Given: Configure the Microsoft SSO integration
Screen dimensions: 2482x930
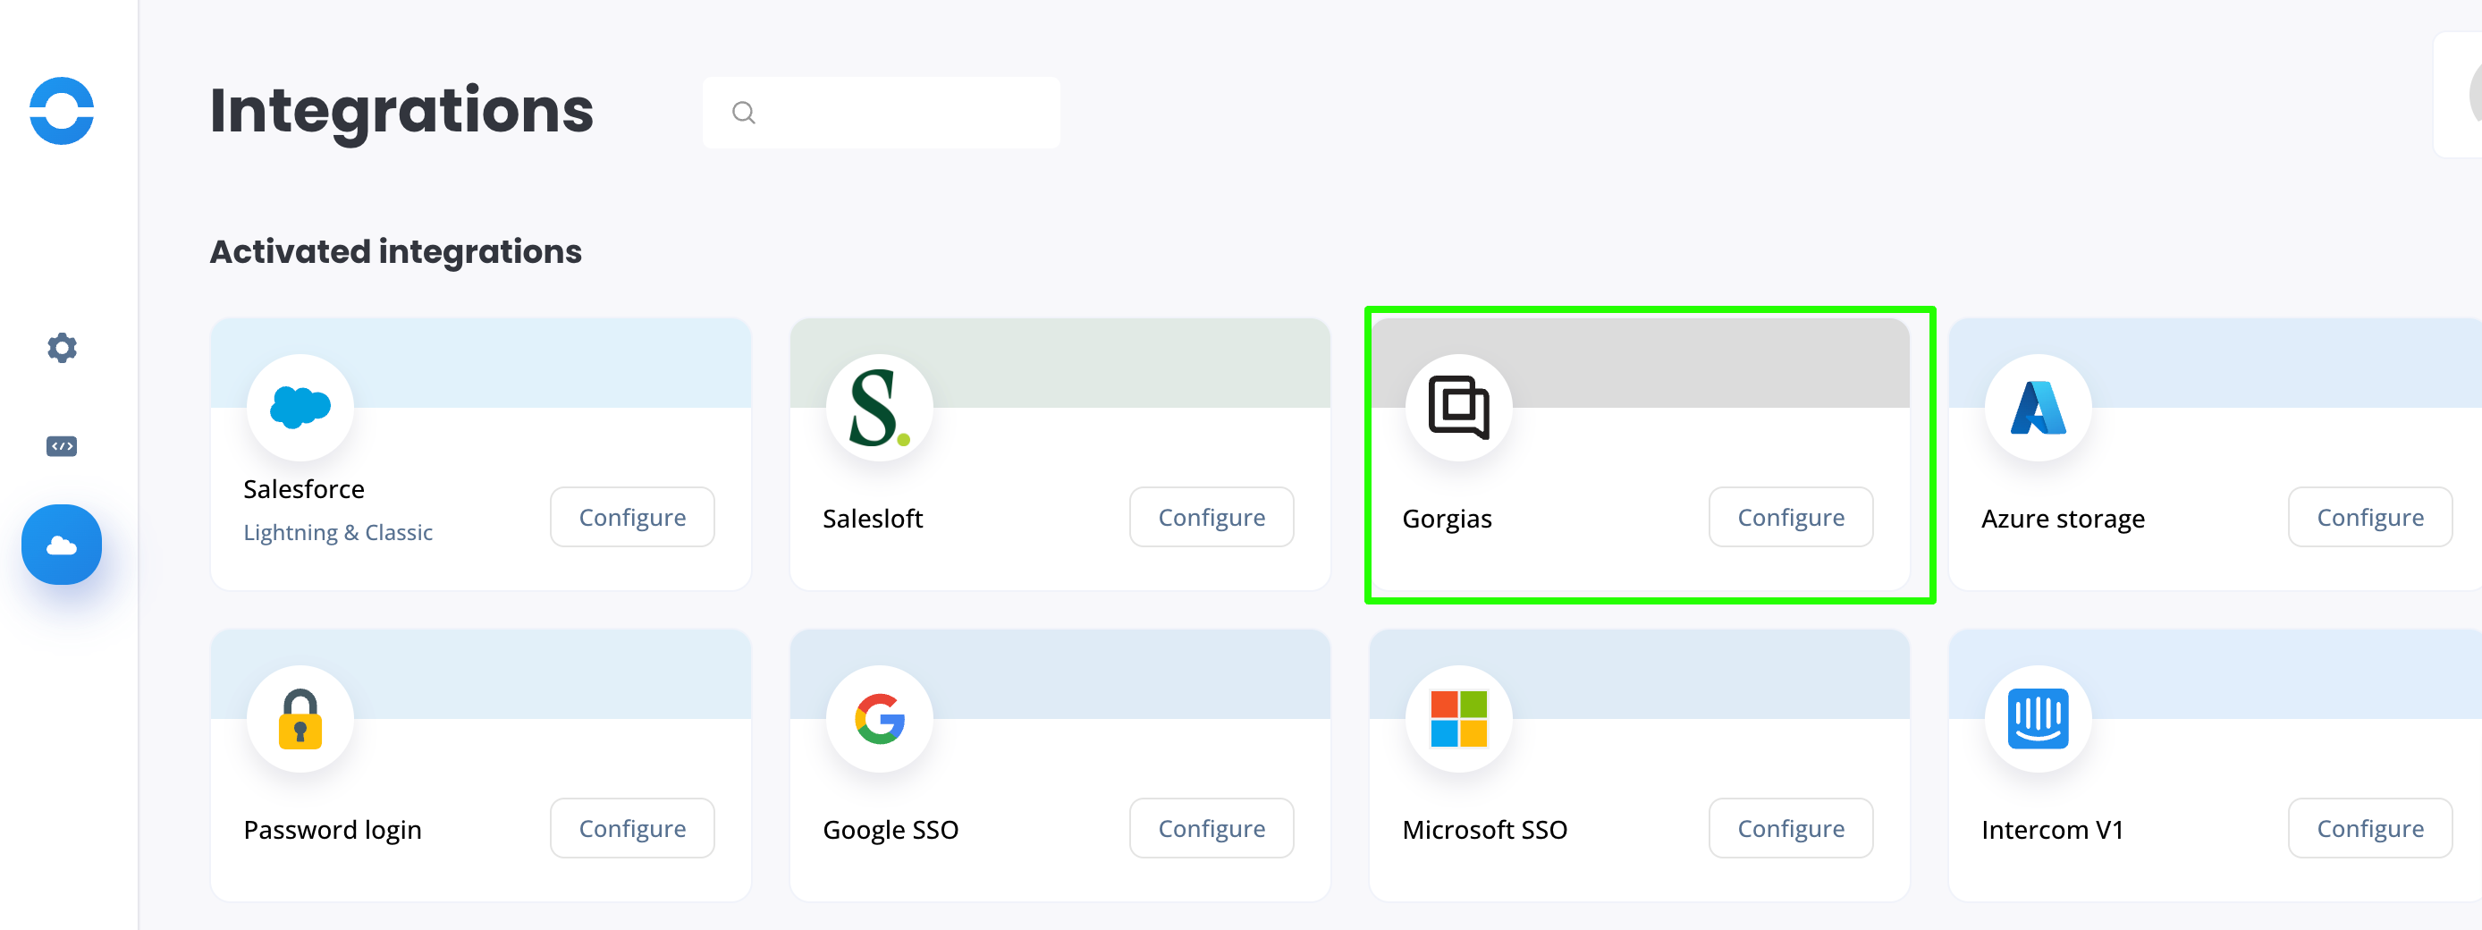Looking at the screenshot, I should pyautogui.click(x=1790, y=829).
